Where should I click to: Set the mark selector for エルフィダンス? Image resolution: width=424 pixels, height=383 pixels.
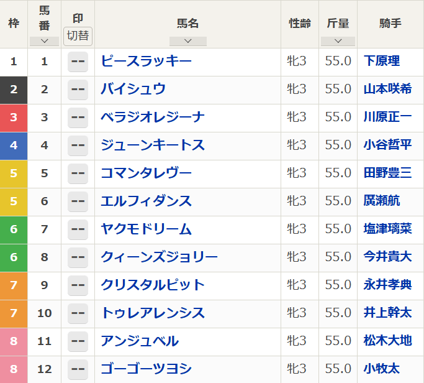click(x=78, y=201)
